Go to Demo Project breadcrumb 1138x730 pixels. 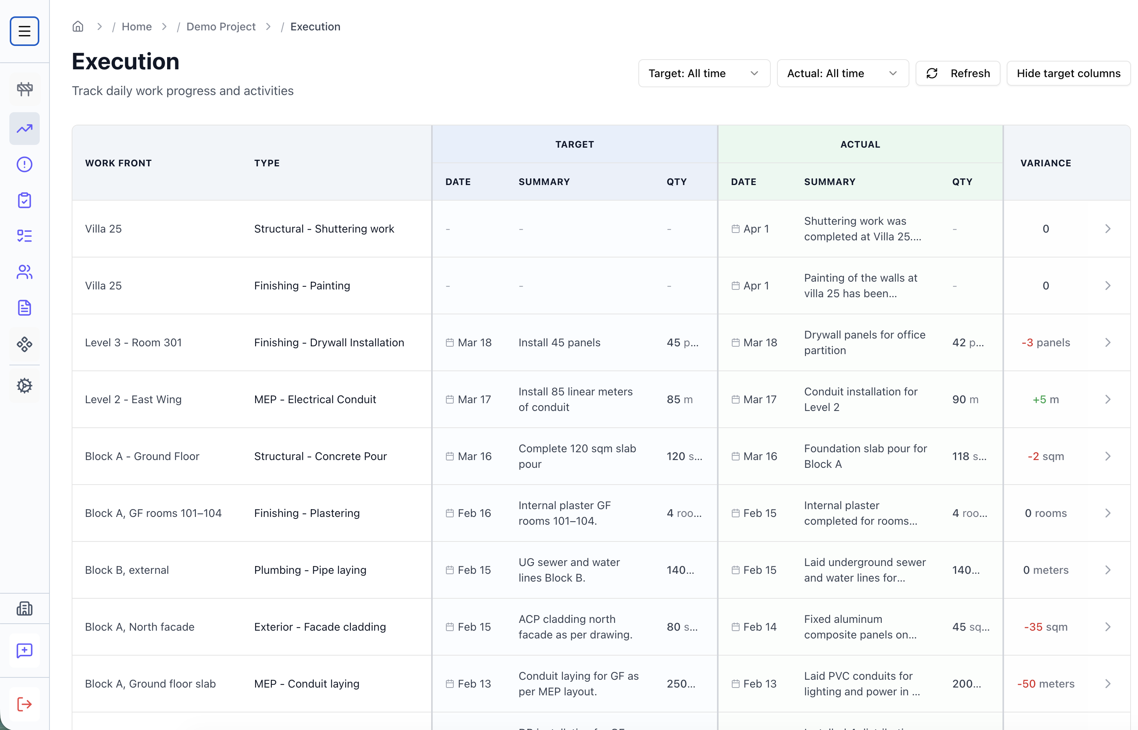tap(220, 26)
